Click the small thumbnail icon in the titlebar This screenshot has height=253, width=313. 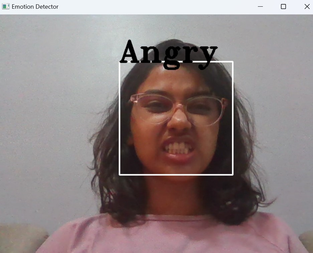click(5, 6)
